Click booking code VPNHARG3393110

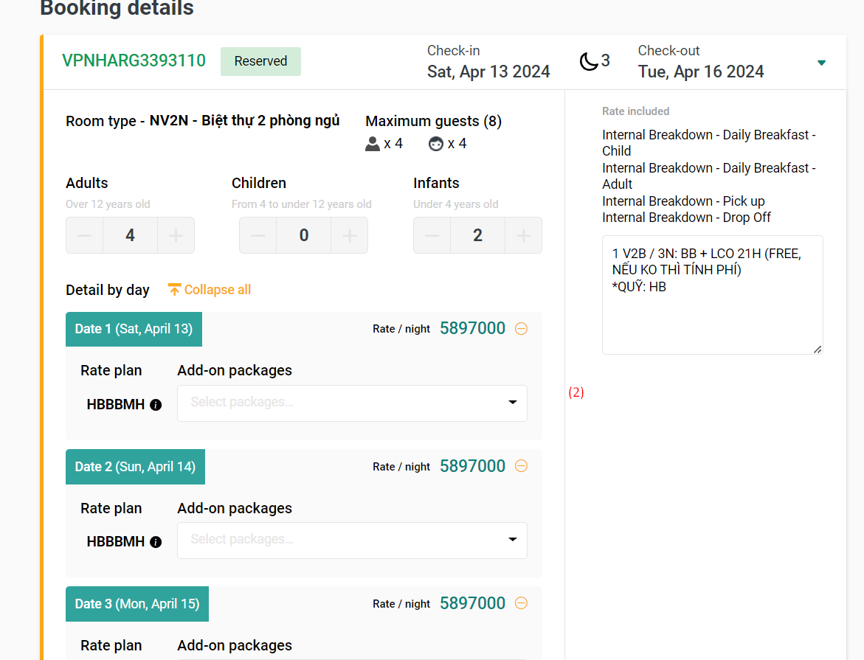[134, 61]
